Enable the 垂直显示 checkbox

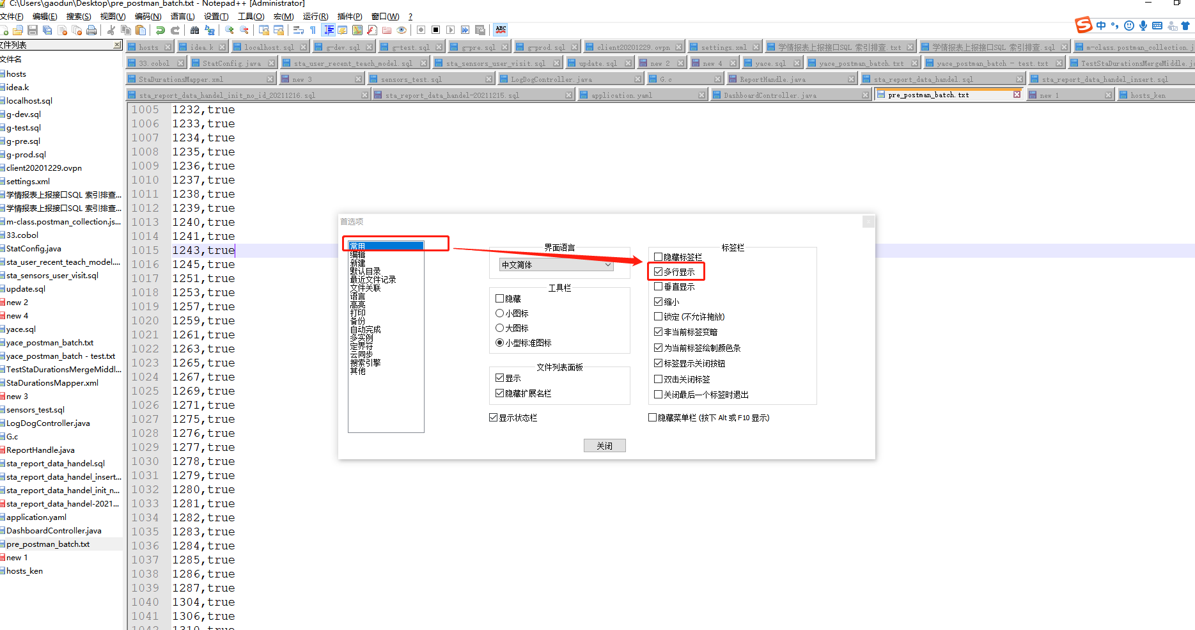659,286
